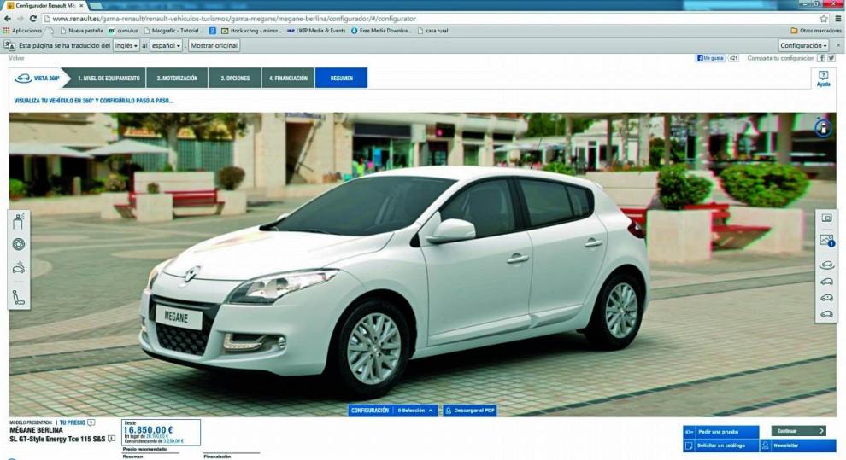The width and height of the screenshot is (846, 460).
Task: Open the translation Configuración dropdown
Action: point(803,46)
